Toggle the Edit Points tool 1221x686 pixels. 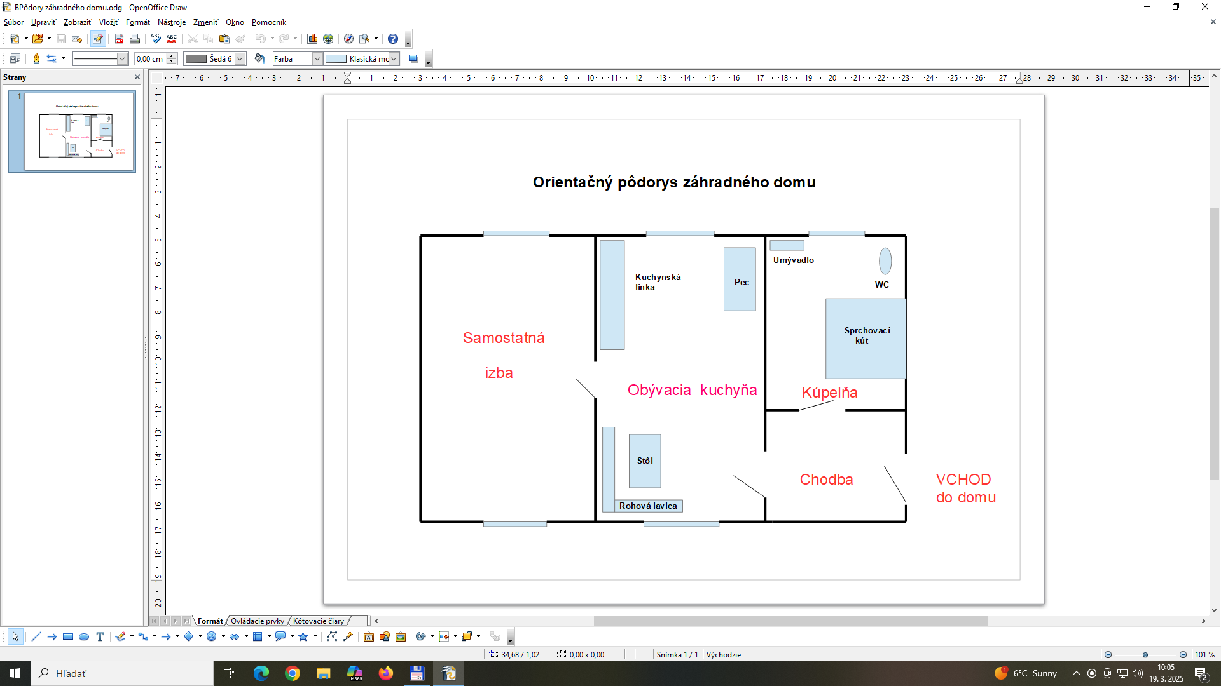pyautogui.click(x=332, y=636)
